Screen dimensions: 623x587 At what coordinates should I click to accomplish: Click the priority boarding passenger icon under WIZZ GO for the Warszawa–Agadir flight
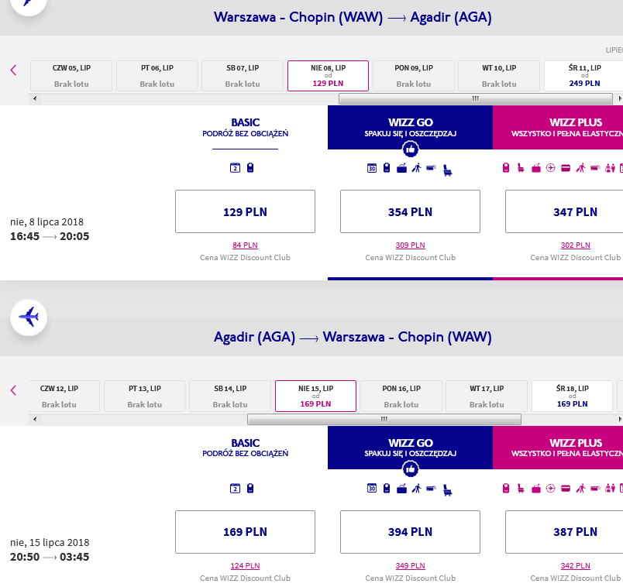(416, 168)
